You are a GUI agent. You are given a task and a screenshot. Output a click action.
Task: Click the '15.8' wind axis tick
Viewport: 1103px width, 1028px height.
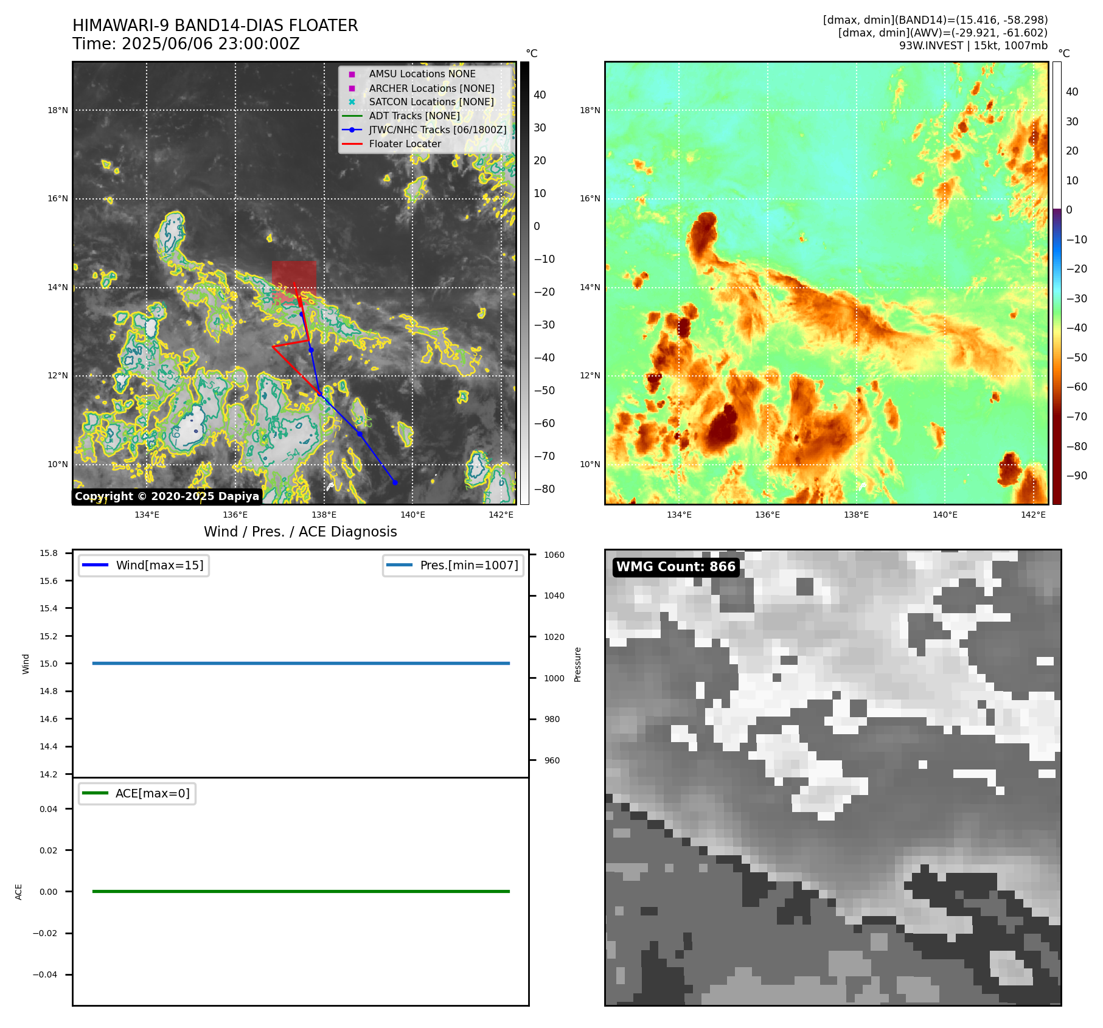tap(49, 553)
